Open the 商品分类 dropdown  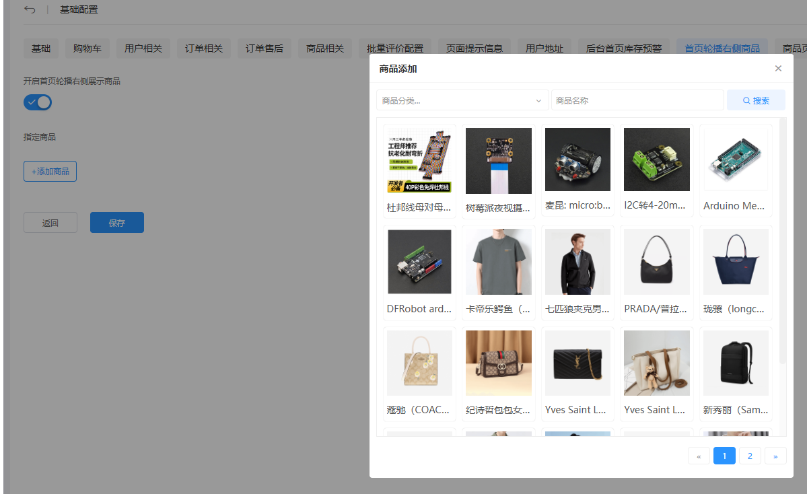click(x=462, y=99)
